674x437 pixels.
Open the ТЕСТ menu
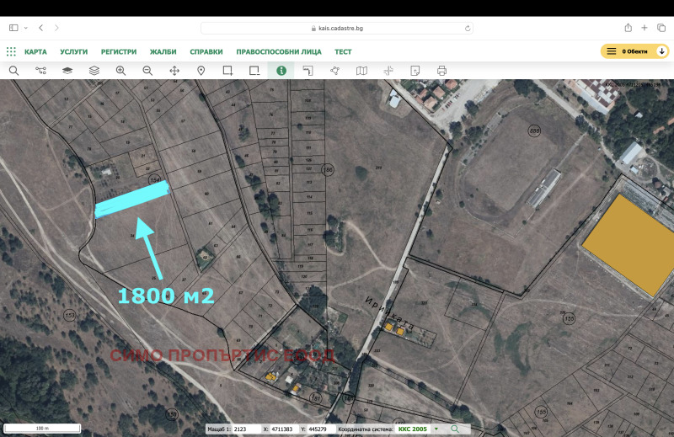[x=343, y=51]
